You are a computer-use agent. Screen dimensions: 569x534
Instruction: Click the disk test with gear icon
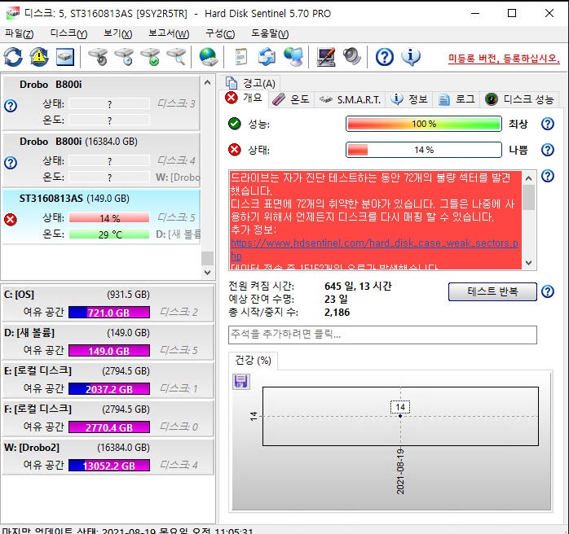pyautogui.click(x=98, y=57)
